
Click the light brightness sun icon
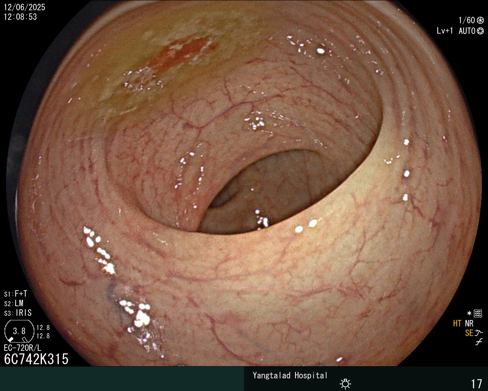[x=345, y=383]
